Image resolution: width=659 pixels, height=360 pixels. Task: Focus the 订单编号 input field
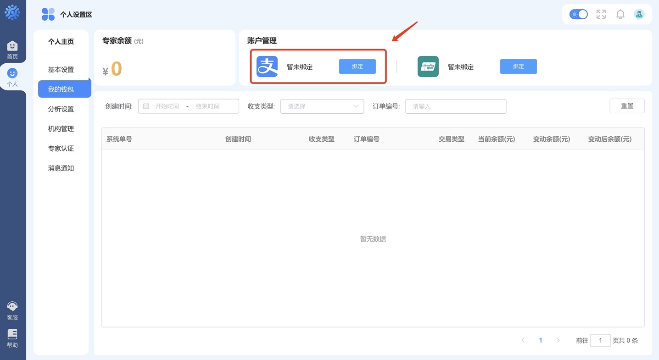coord(455,106)
